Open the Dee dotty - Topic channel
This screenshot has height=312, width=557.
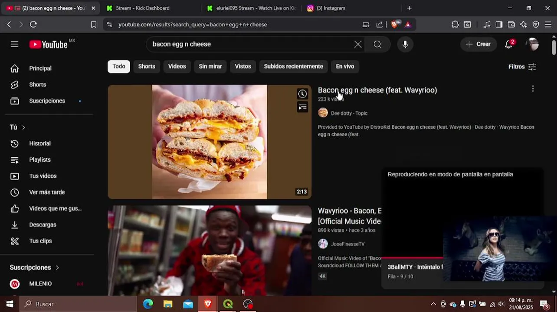pos(349,113)
